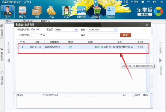The height and width of the screenshot is (112, 166).
Task: Sort by 单据编号 column header
Action: point(54,42)
